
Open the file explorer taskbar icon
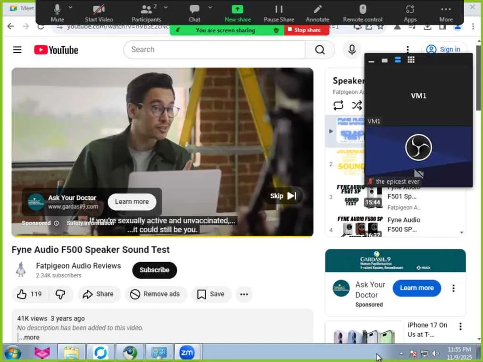click(72, 353)
